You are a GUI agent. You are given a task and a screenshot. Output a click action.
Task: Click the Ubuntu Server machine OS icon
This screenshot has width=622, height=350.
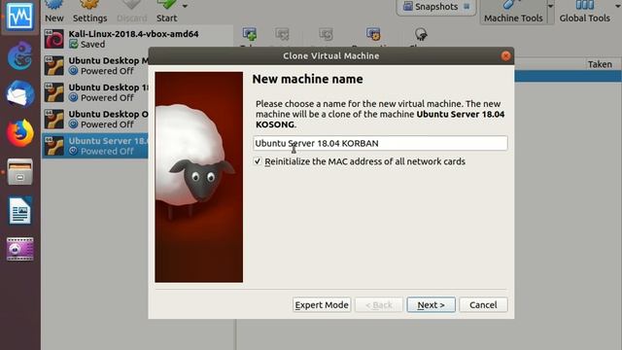coord(54,146)
